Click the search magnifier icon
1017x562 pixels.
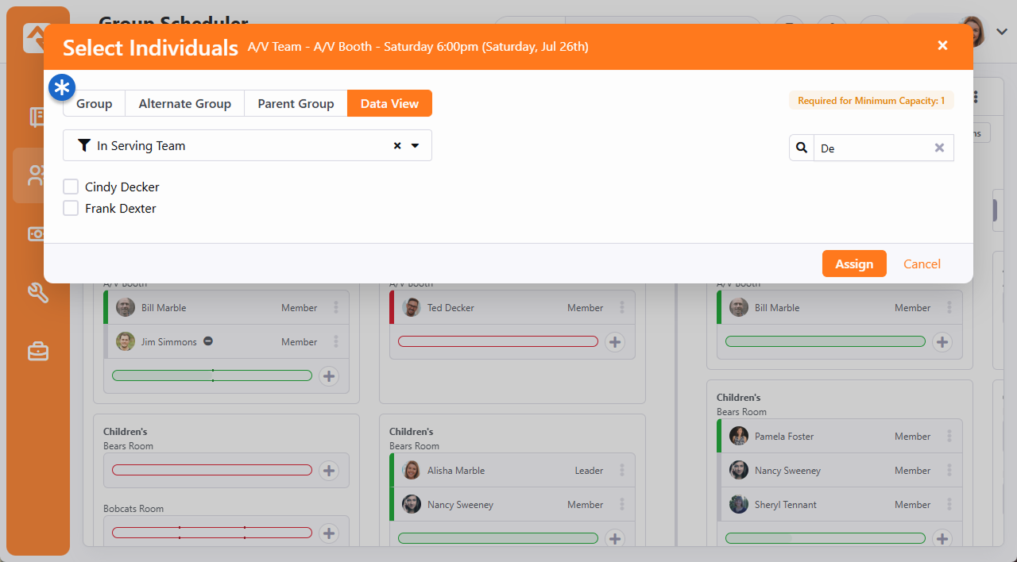click(802, 148)
